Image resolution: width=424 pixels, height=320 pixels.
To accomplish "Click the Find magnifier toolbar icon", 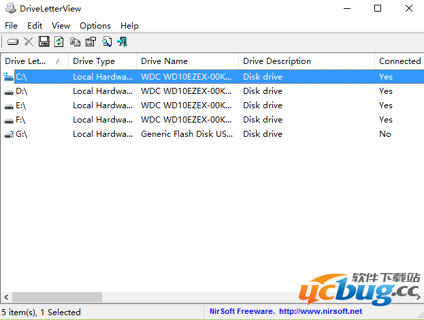I will [x=107, y=42].
